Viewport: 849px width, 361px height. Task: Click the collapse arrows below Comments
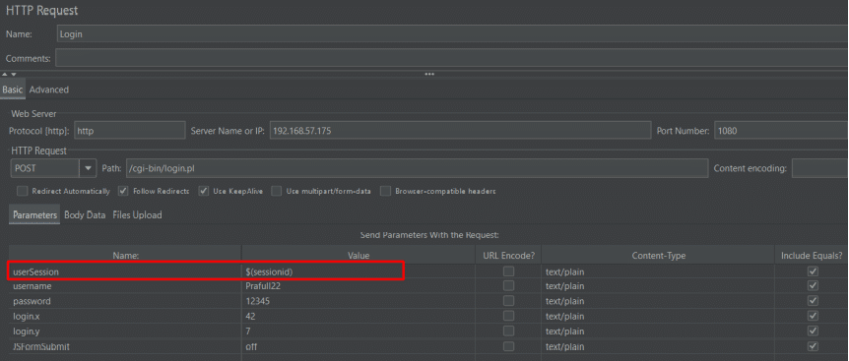coord(9,74)
